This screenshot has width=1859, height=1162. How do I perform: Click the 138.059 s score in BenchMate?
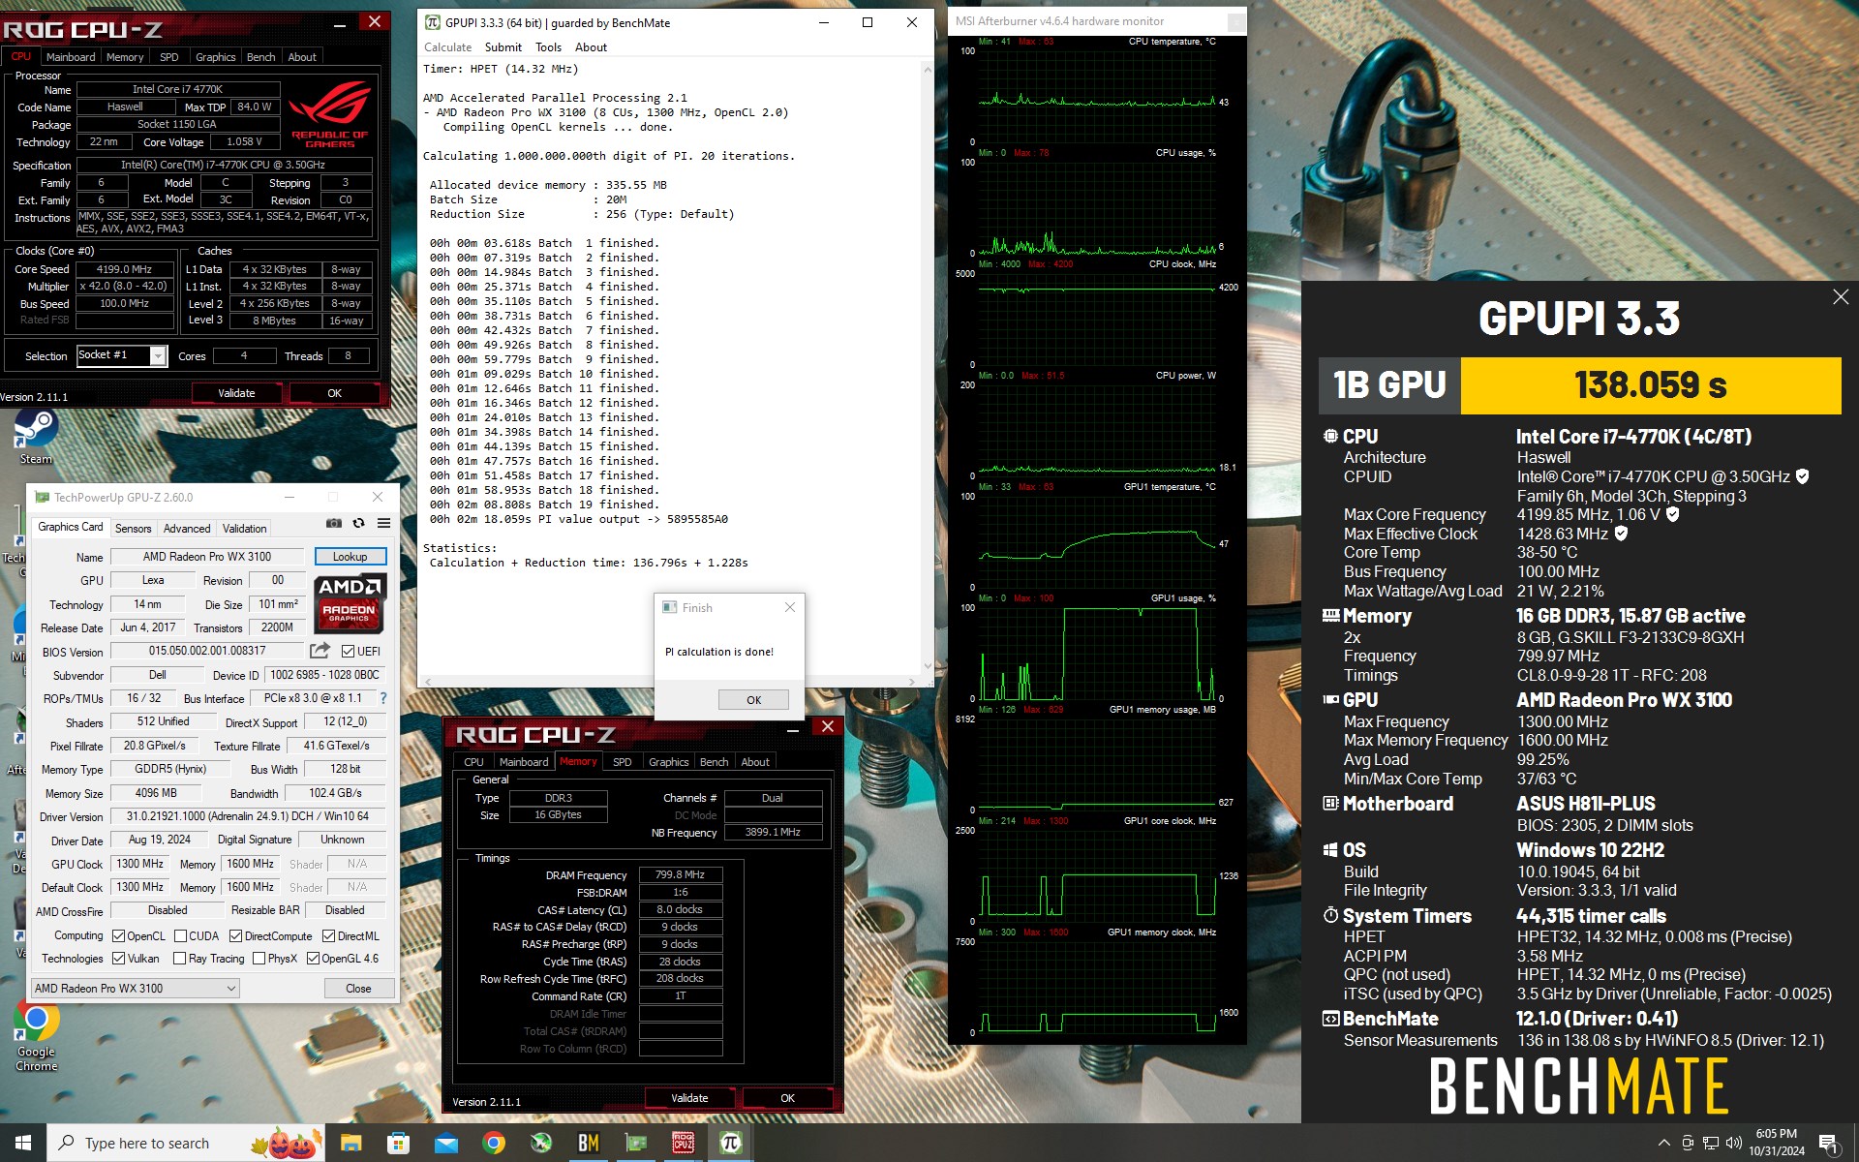(x=1650, y=385)
